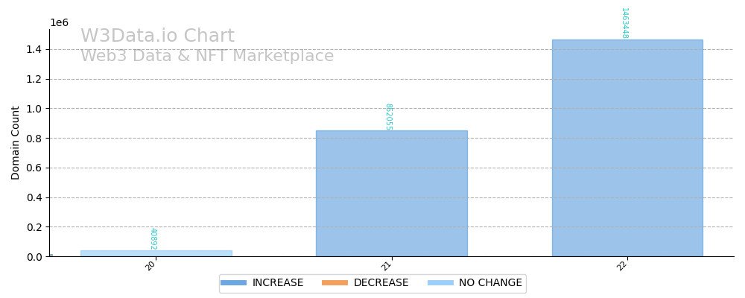Click the x-axis tick label 21

(x=387, y=265)
